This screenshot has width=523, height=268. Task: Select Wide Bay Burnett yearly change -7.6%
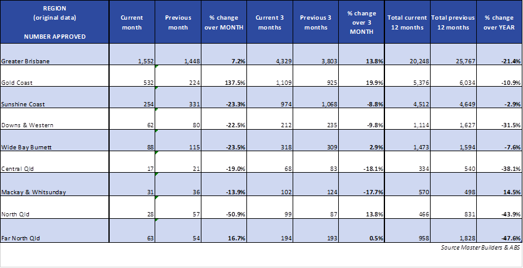[x=500, y=141]
